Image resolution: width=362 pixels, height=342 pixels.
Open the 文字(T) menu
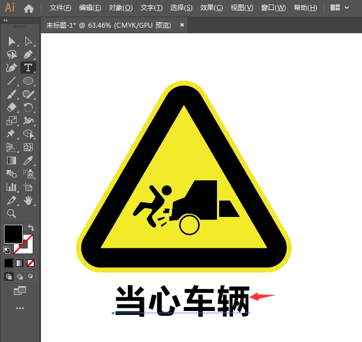click(x=152, y=8)
